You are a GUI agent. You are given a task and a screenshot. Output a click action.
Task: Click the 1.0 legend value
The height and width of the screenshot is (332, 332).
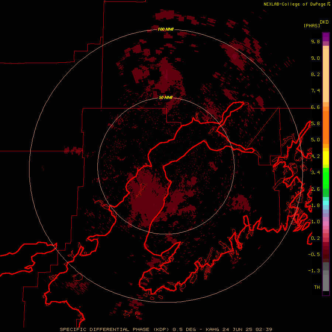pyautogui.click(x=315, y=222)
